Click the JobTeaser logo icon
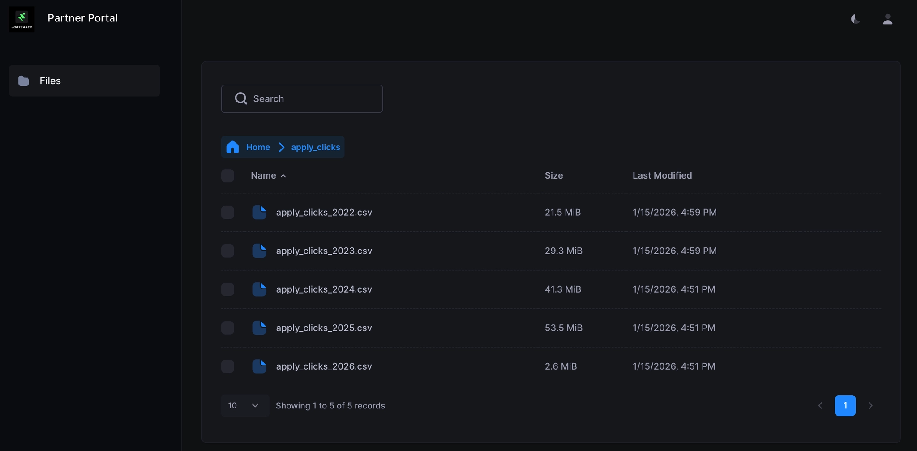The height and width of the screenshot is (451, 917). point(21,19)
